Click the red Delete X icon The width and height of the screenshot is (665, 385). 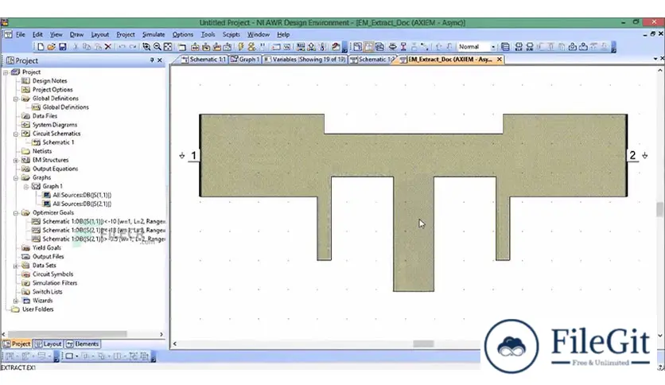tap(107, 47)
